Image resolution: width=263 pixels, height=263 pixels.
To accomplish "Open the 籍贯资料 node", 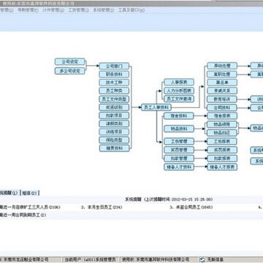I will (x=114, y=148).
